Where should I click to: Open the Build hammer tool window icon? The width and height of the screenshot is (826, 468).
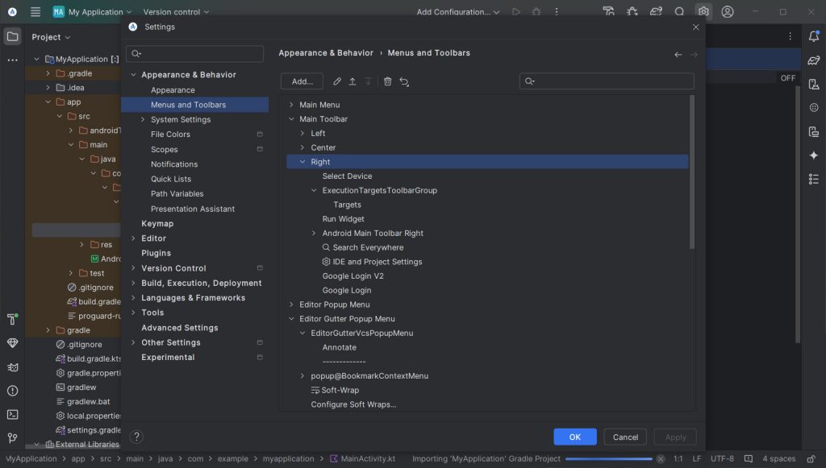coord(13,319)
